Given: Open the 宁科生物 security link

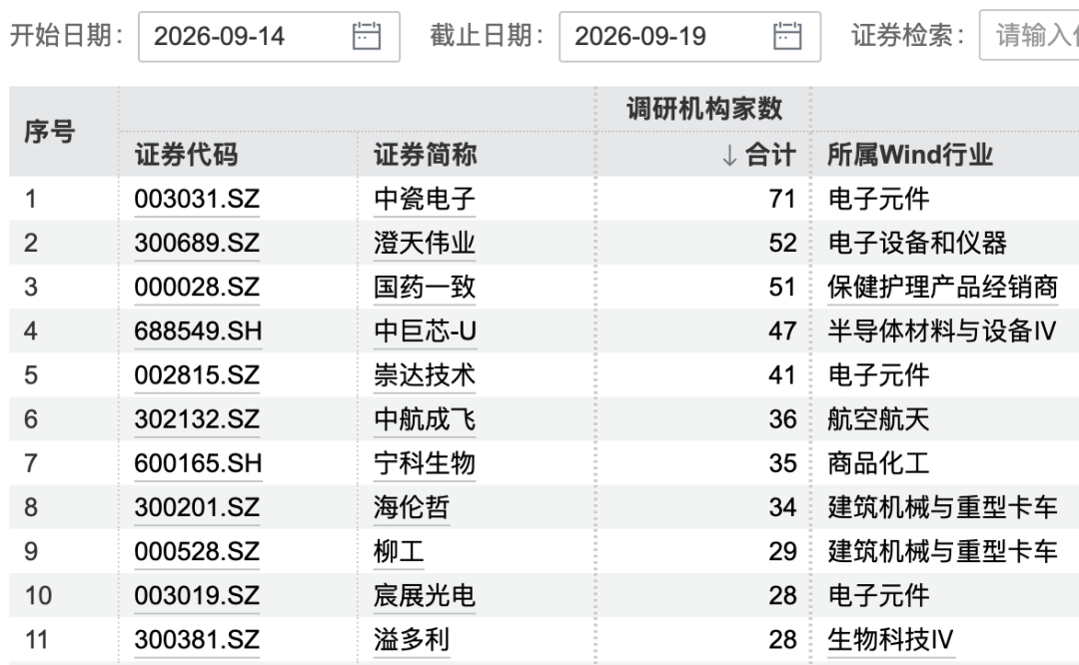Looking at the screenshot, I should point(425,463).
